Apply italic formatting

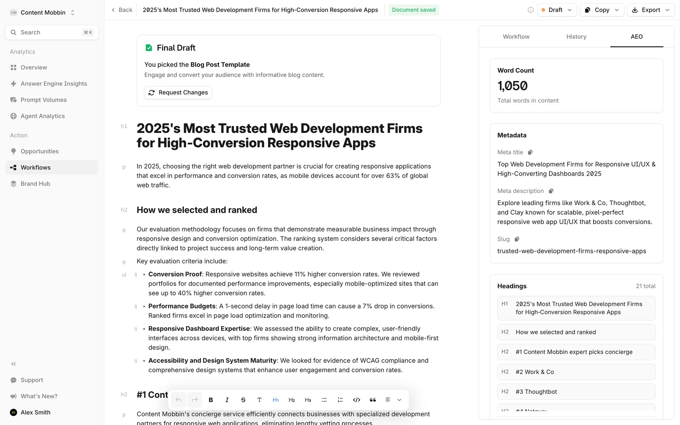pyautogui.click(x=227, y=400)
